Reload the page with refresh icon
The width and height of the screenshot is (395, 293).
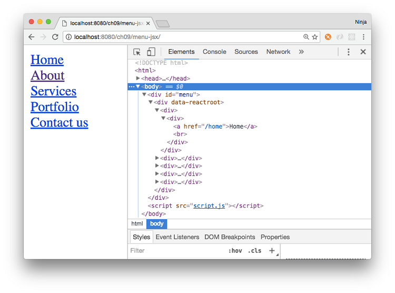55,37
